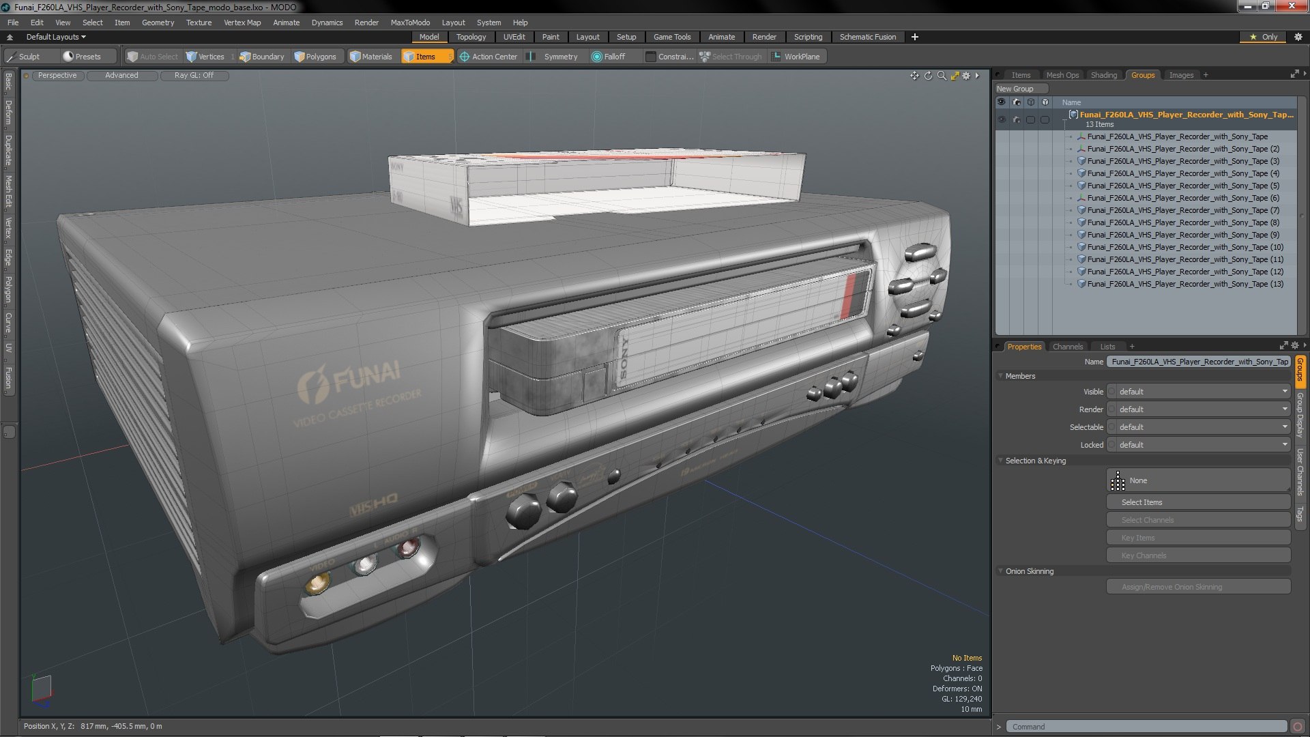The width and height of the screenshot is (1310, 737).
Task: Collapse the Selection & Keying section
Action: pyautogui.click(x=1001, y=461)
